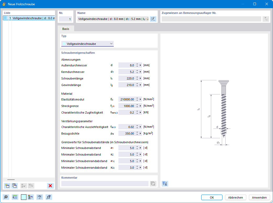Click the Nr. input field
Viewport: 273px width, 203px height.
click(65, 19)
